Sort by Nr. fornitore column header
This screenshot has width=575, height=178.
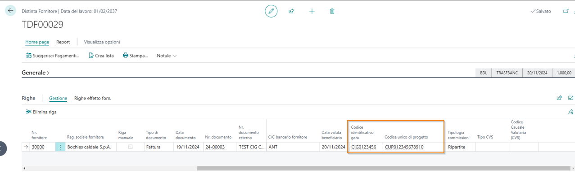[39, 135]
